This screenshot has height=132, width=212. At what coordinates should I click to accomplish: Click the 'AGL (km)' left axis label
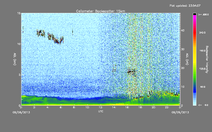15,59
